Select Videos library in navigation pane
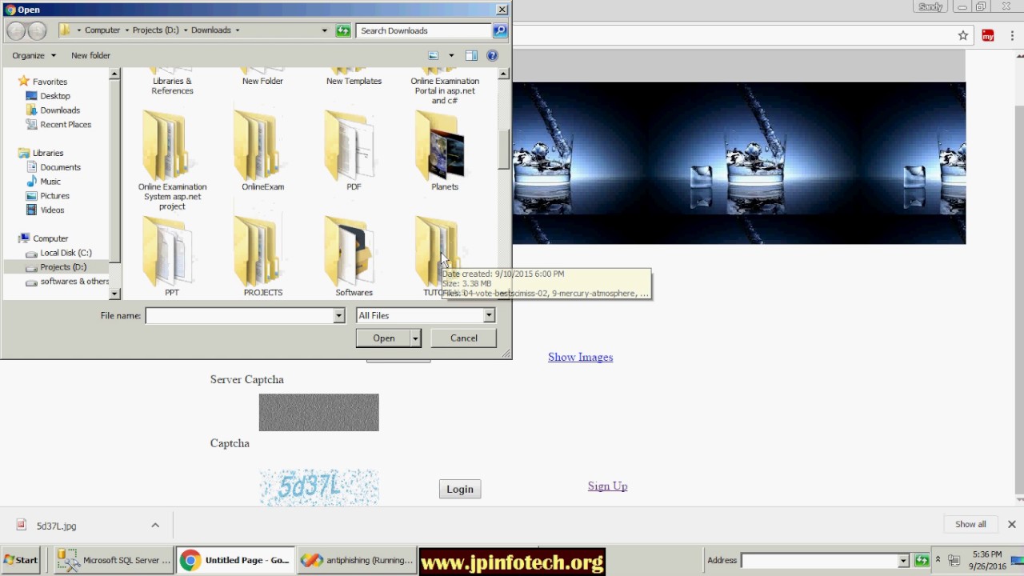This screenshot has width=1024, height=576. pos(53,210)
